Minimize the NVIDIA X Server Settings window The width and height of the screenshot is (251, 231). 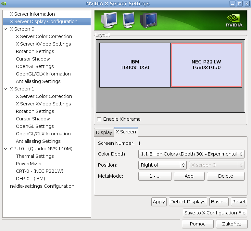[232, 4]
